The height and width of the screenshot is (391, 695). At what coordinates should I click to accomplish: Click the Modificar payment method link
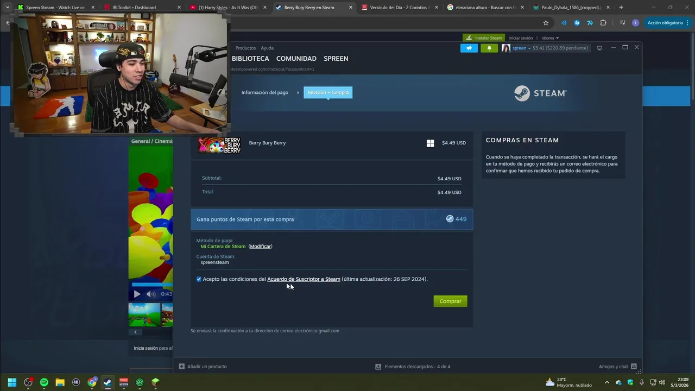tap(260, 247)
